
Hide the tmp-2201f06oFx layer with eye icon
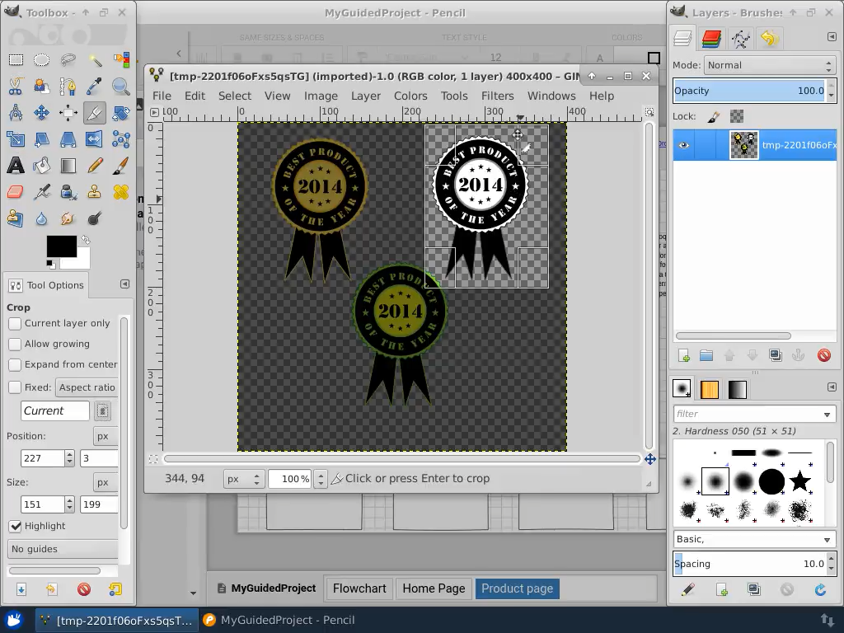(683, 145)
